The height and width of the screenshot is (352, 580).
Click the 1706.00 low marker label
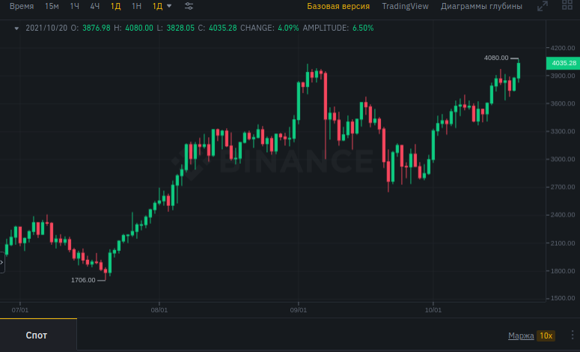pos(83,280)
